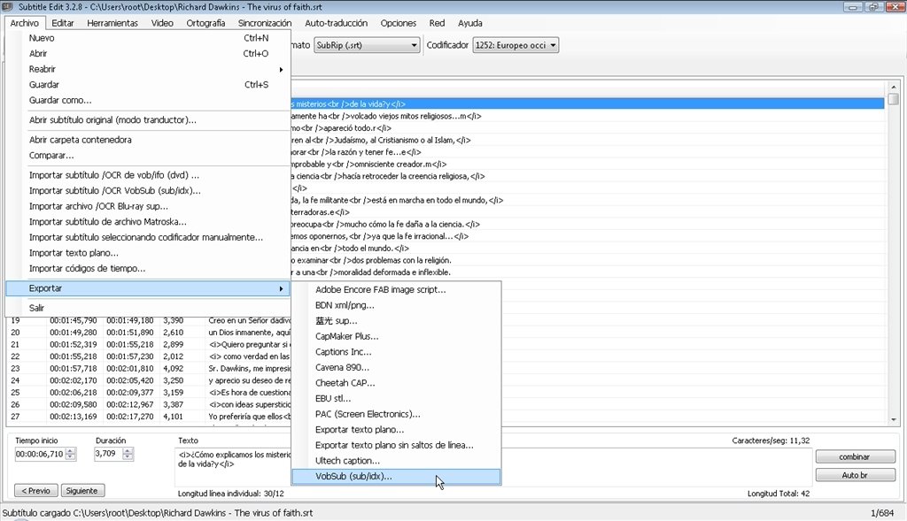Click the Auto br button
This screenshot has width=907, height=521.
tap(855, 475)
